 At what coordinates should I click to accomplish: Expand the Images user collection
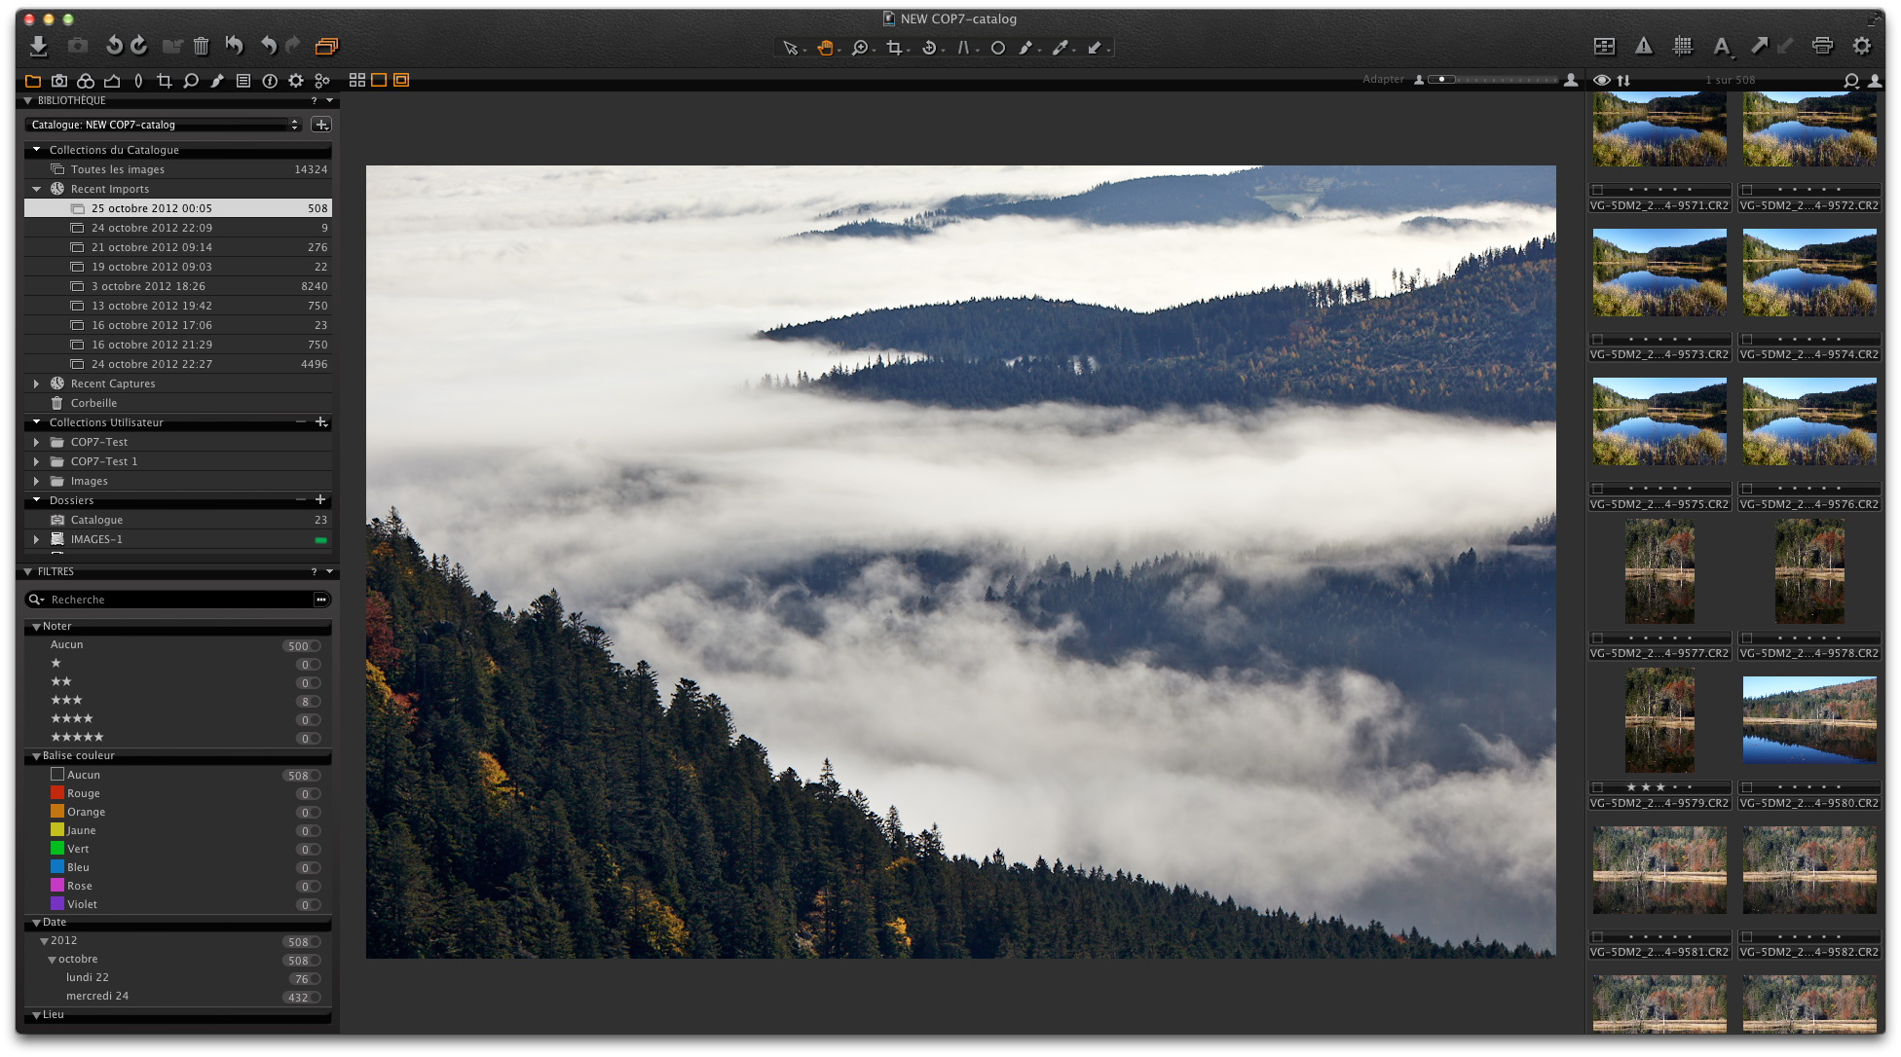(x=37, y=481)
